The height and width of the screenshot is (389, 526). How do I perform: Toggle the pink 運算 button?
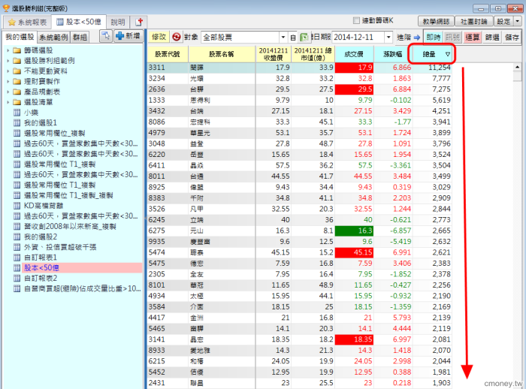pyautogui.click(x=473, y=38)
